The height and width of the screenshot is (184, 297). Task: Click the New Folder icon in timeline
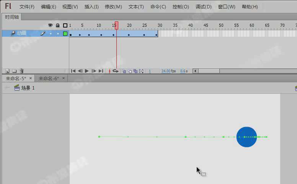tap(14, 71)
